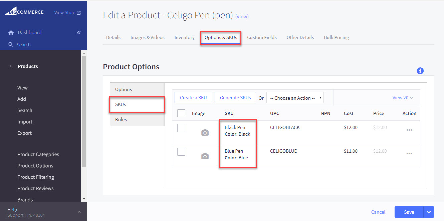
Task: Select the Rules side tab
Action: (x=138, y=119)
